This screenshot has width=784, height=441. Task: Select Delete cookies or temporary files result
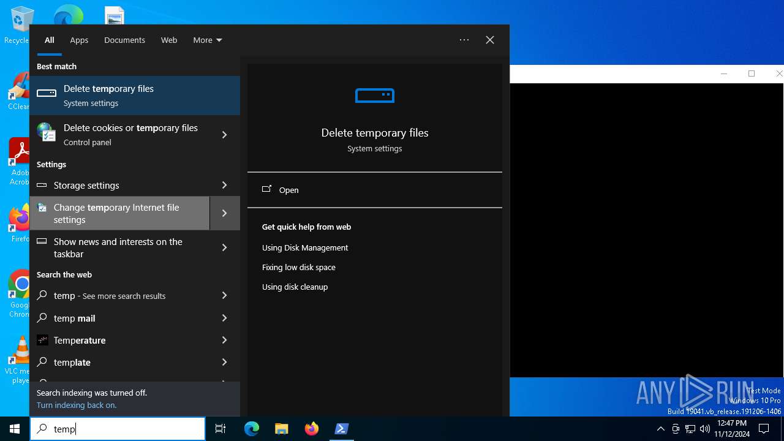click(x=120, y=135)
